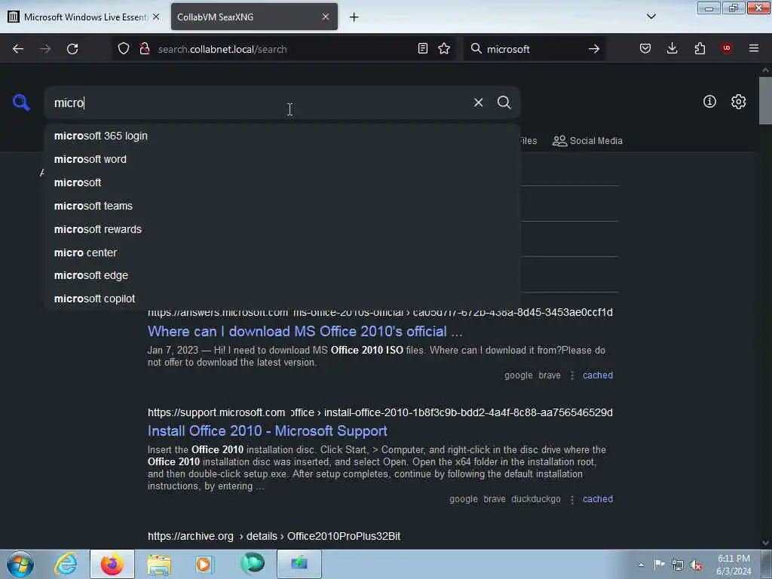
Task: Open Windows Media Player from taskbar
Action: coord(204,564)
